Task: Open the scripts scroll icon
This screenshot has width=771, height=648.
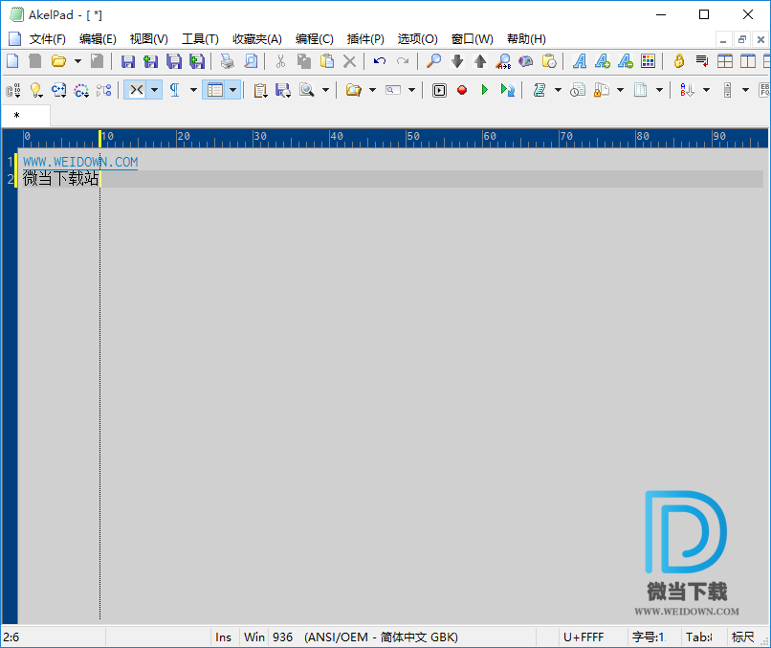Action: click(x=540, y=90)
